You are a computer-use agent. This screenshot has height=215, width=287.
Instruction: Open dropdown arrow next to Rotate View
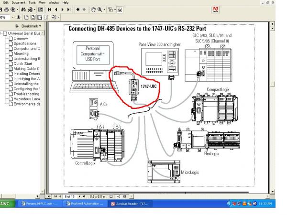pos(58,17)
